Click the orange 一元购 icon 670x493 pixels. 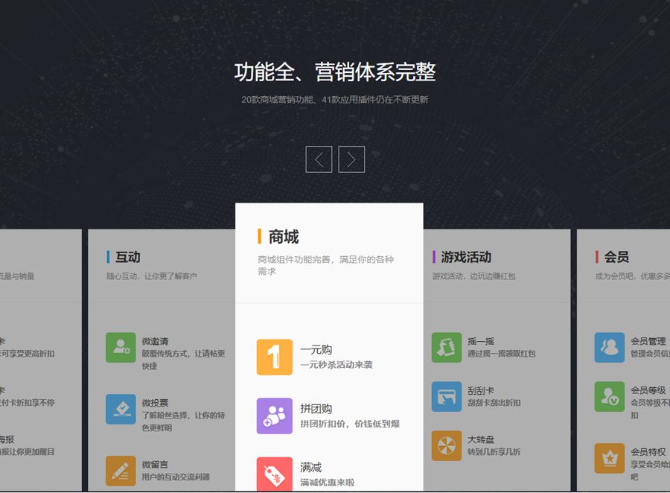point(274,357)
